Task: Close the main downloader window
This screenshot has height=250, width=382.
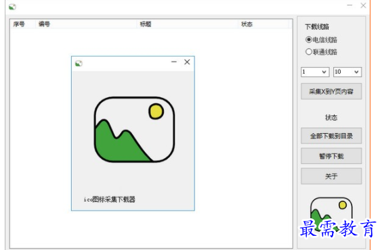Action: tap(363, 5)
